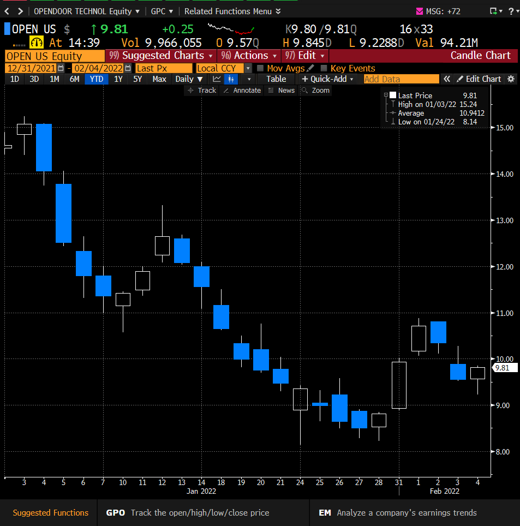Expand the Related Functions Menu

(232, 11)
